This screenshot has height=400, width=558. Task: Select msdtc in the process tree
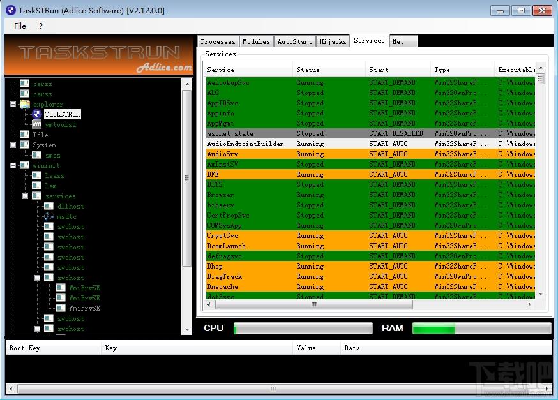(66, 216)
